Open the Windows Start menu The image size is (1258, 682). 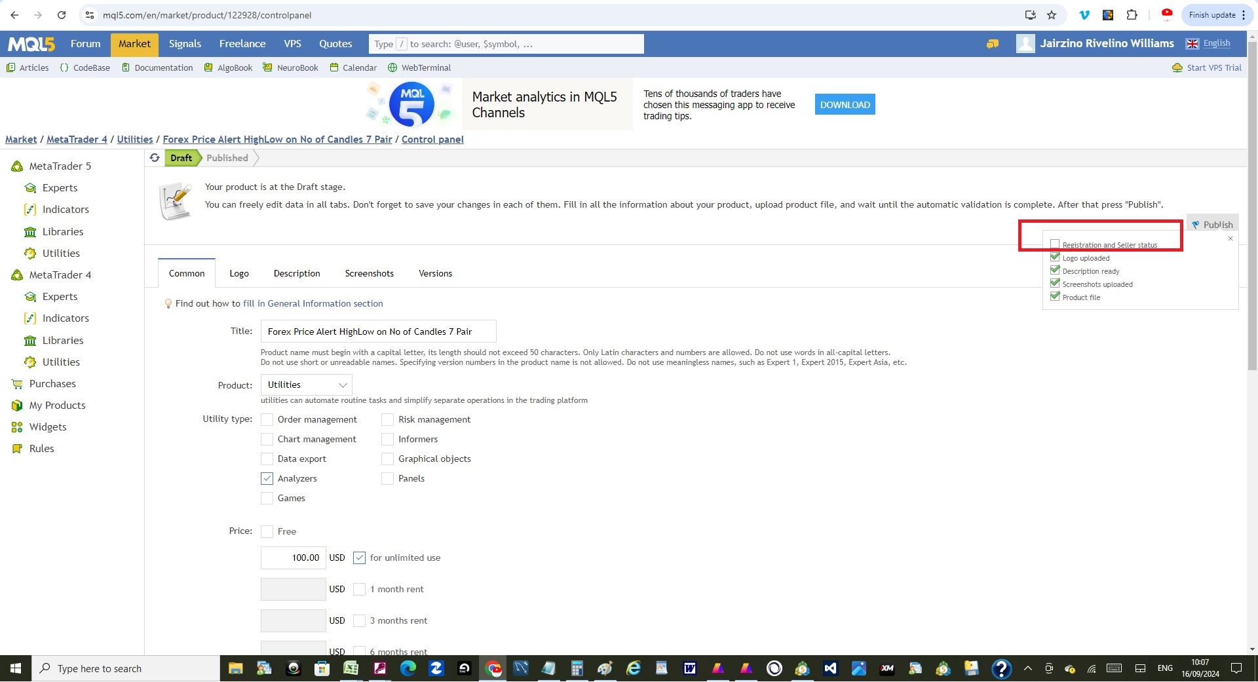pyautogui.click(x=16, y=668)
